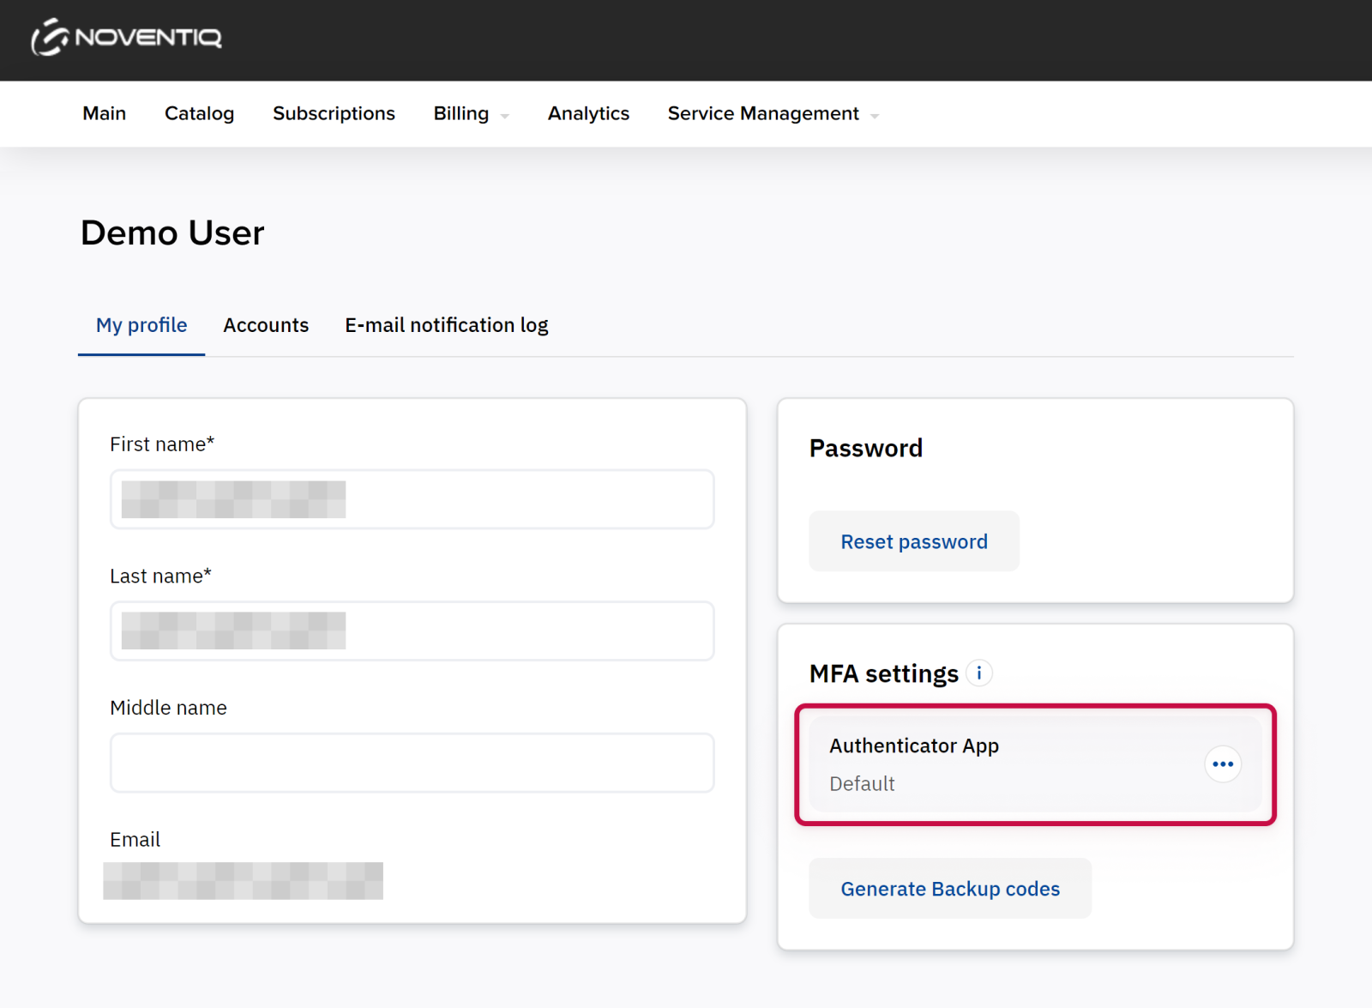
Task: Click the Reset password button
Action: (x=913, y=542)
